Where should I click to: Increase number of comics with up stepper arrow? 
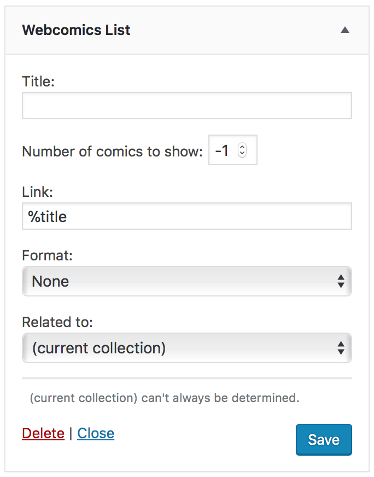(242, 147)
